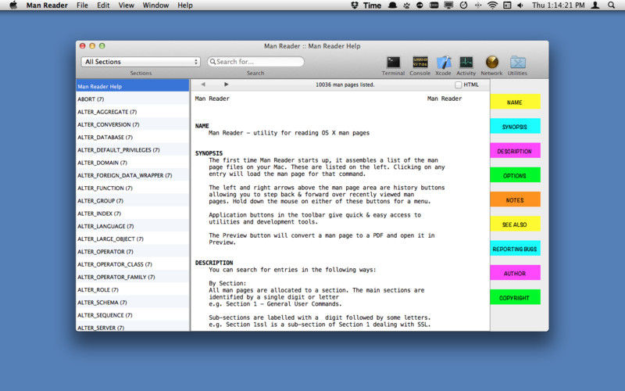
Task: Jump to the AUTHOR section
Action: coord(515,273)
